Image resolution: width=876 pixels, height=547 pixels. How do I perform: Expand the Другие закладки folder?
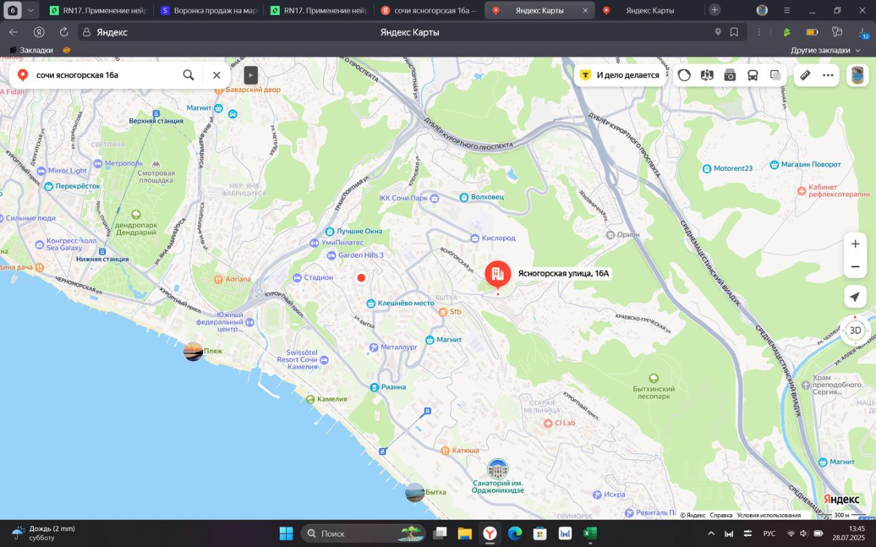coord(825,50)
